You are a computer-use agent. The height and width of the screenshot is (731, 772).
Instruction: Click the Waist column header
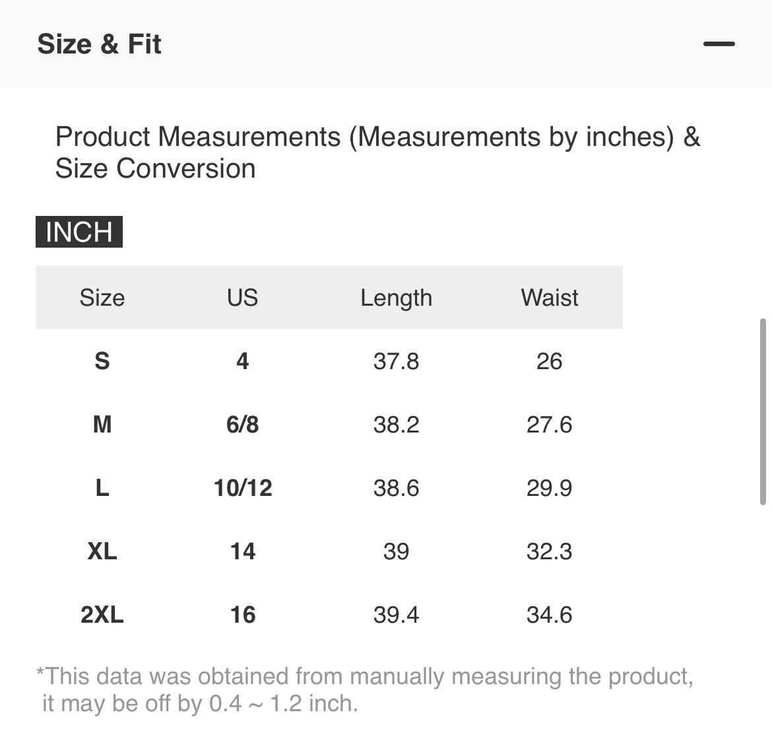click(x=549, y=297)
